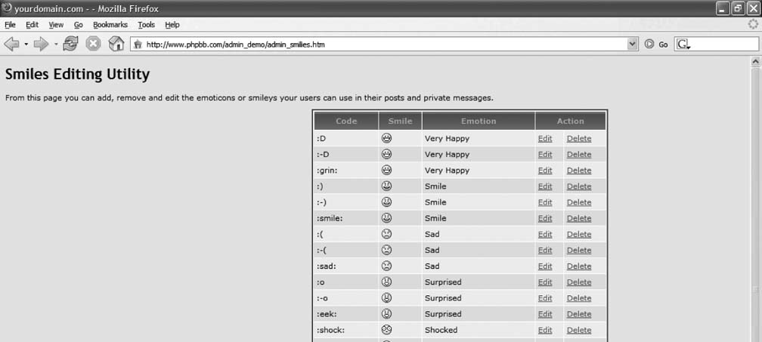762x342 pixels.
Task: Open the Bookmarks menu
Action: (x=110, y=25)
